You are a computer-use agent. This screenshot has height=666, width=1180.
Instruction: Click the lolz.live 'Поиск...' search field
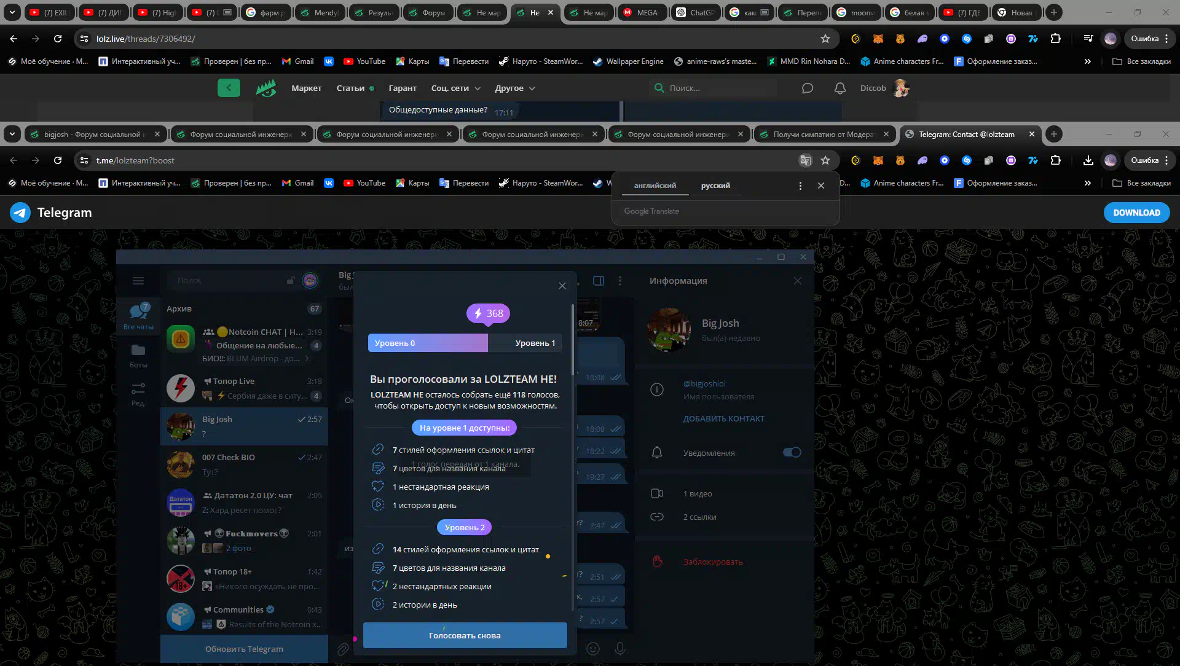(713, 88)
